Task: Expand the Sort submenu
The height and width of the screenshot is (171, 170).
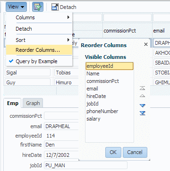Action: tap(39, 40)
